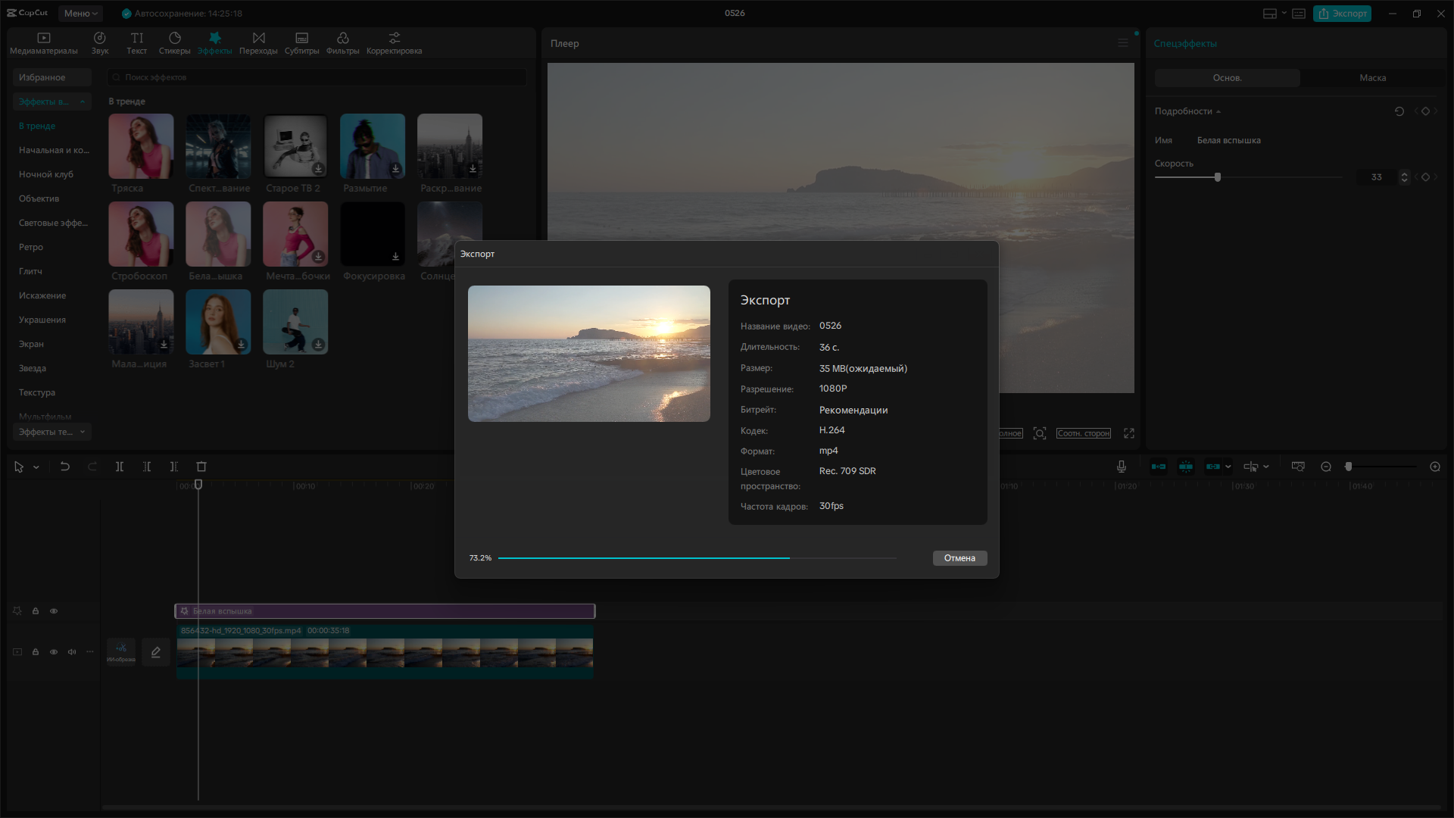
Task: Click the split clip tool icon
Action: 120,467
